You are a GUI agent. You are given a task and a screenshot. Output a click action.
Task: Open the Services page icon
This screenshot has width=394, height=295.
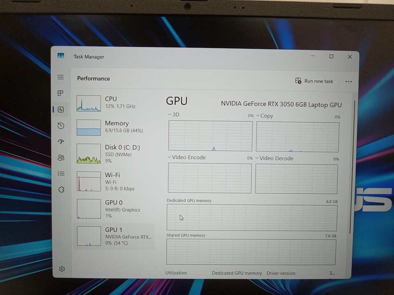point(61,190)
